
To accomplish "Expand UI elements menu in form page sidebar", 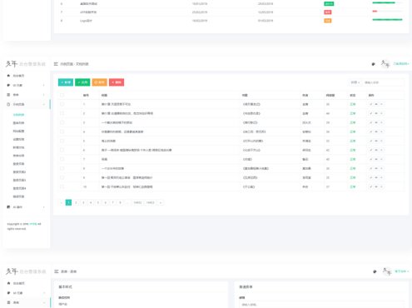I will (x=26, y=293).
